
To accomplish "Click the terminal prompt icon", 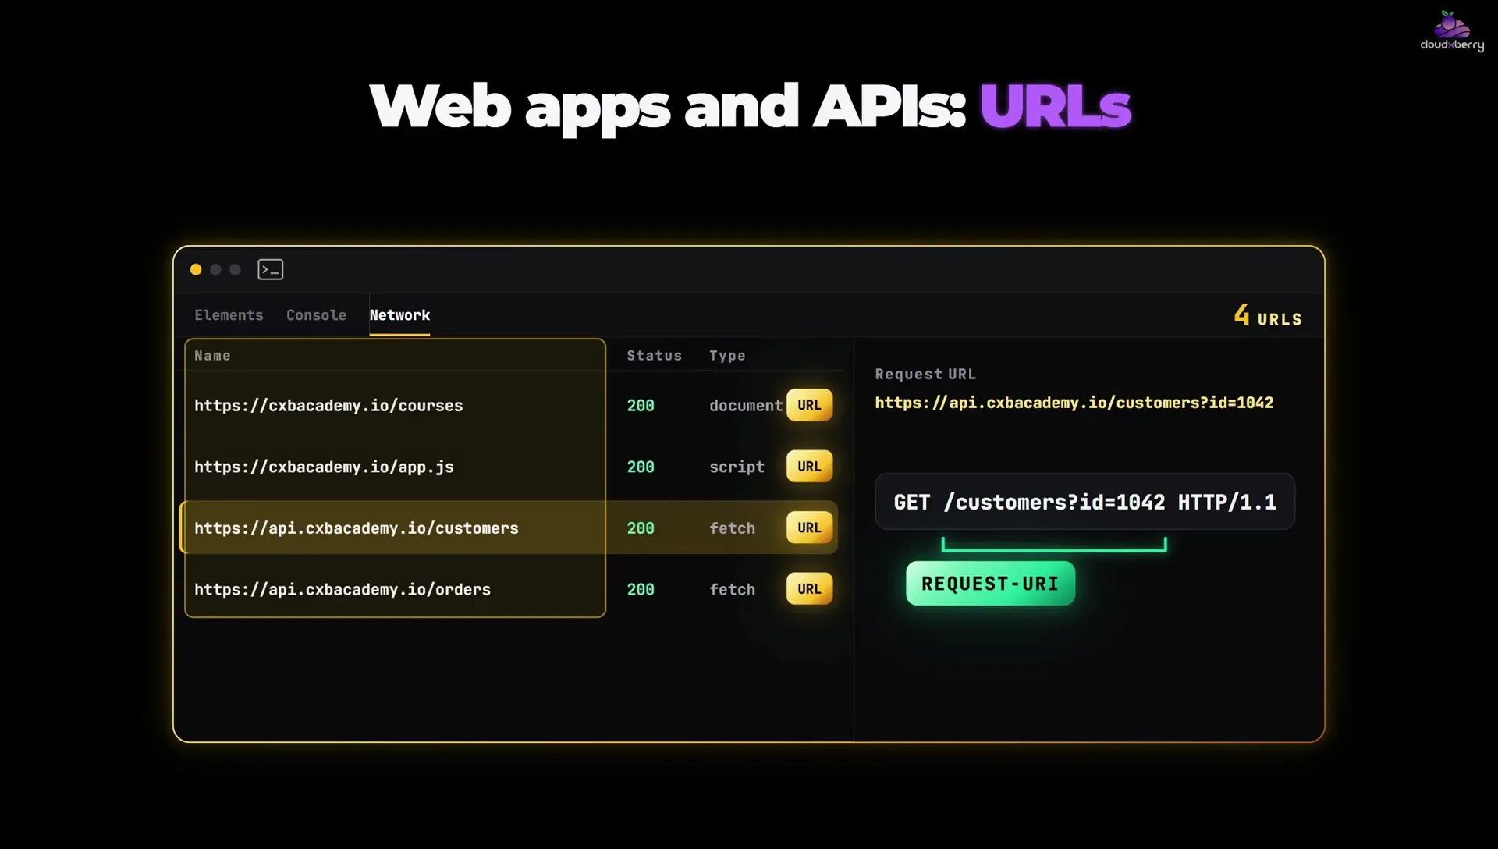I will coord(270,269).
